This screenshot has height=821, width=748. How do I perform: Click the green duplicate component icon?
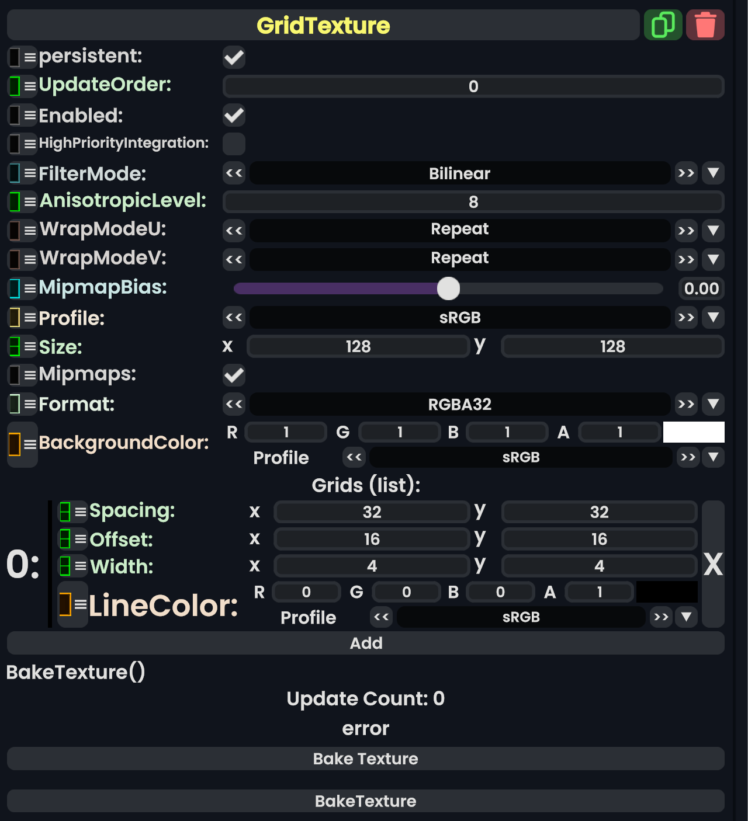[x=663, y=25]
